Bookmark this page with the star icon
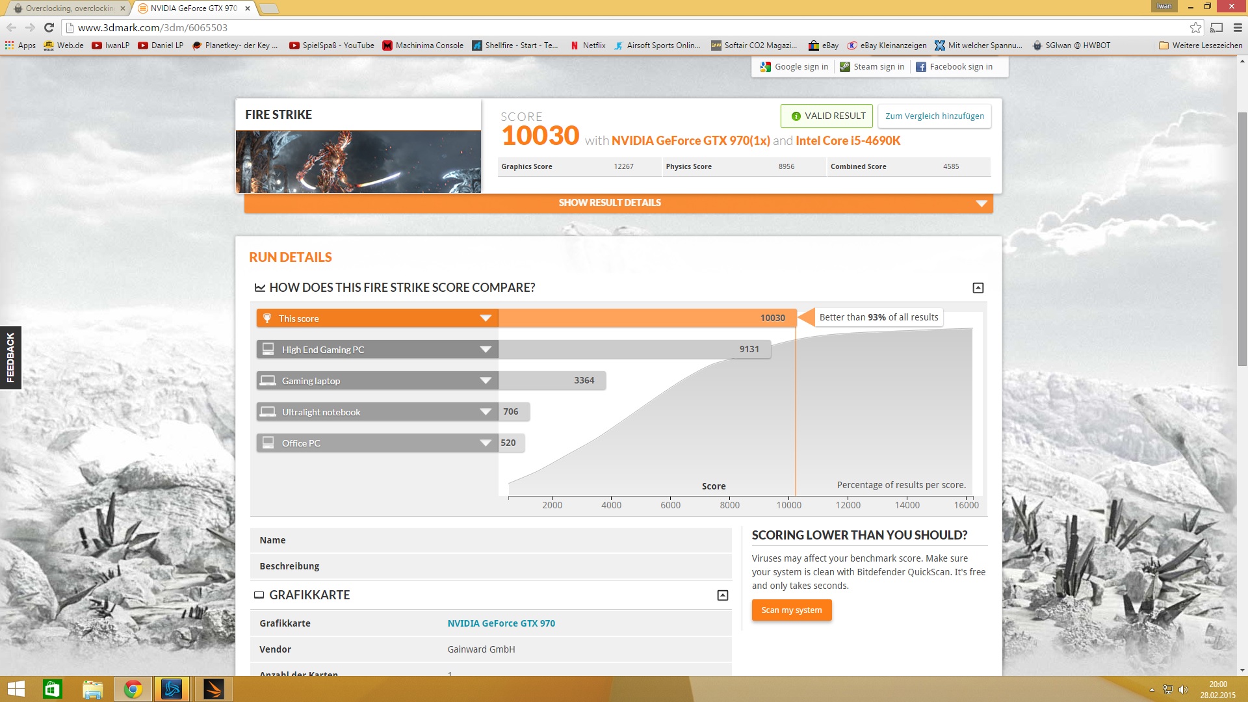Image resolution: width=1248 pixels, height=702 pixels. click(1195, 27)
